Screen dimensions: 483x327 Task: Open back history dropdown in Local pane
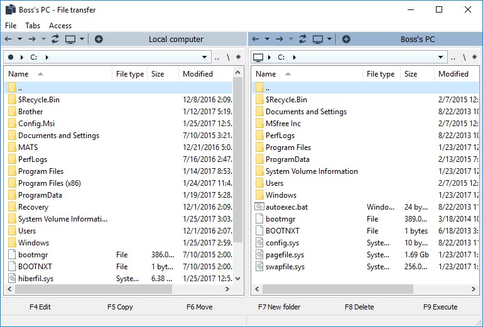19,39
